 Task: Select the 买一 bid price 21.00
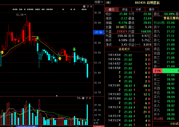(x=171, y=75)
